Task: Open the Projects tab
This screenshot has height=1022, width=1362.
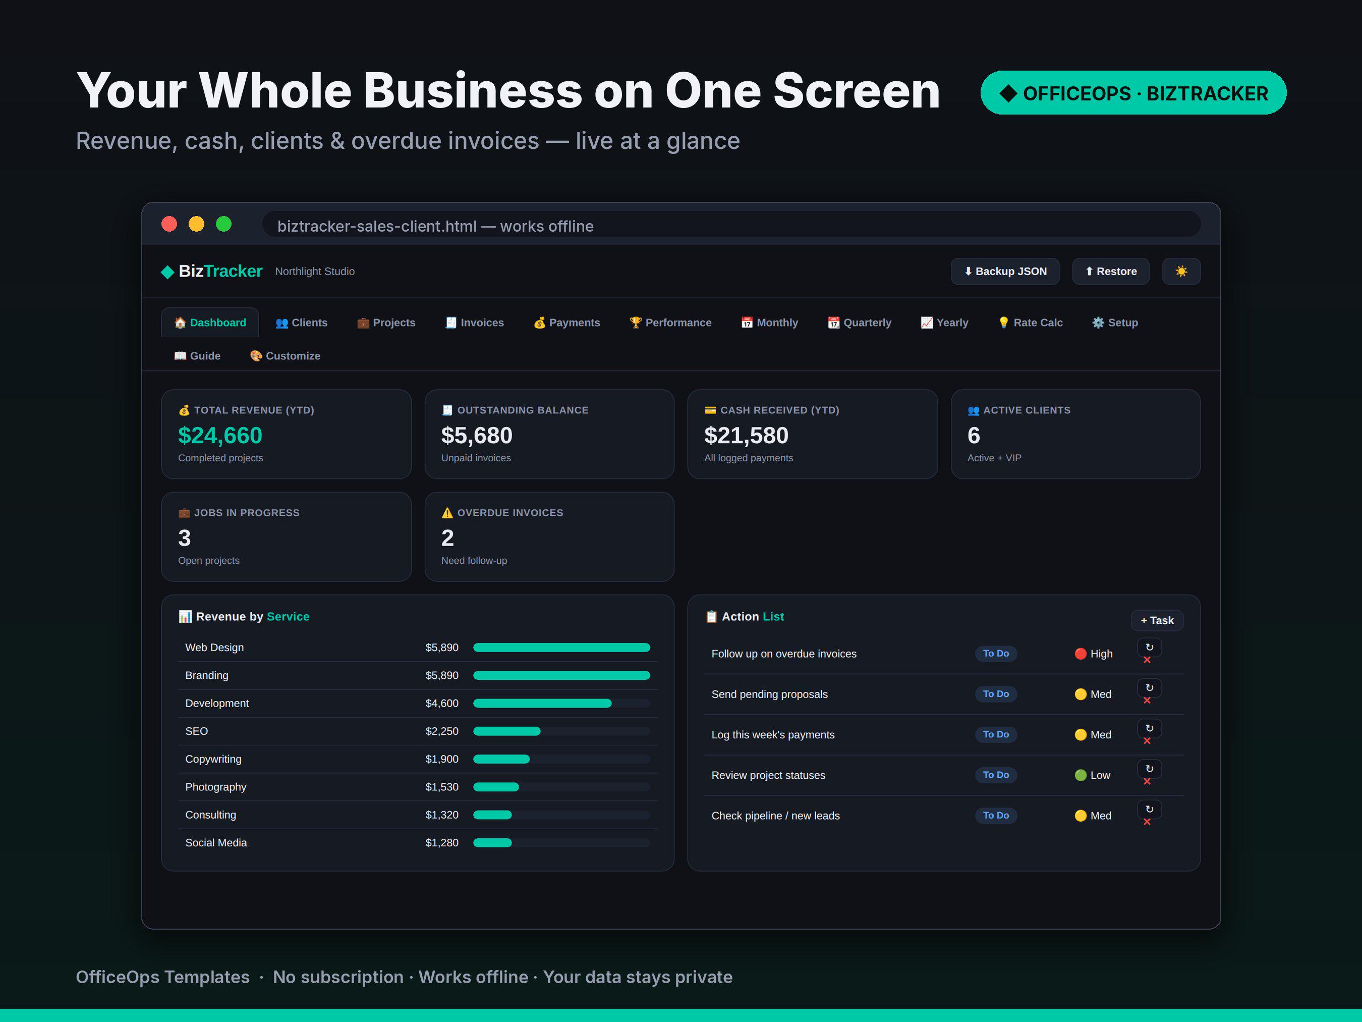Action: click(386, 322)
